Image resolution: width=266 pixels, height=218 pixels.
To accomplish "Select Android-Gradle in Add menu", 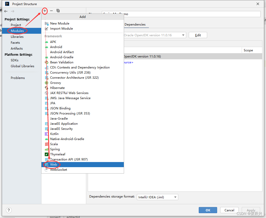I will pyautogui.click(x=83, y=57).
